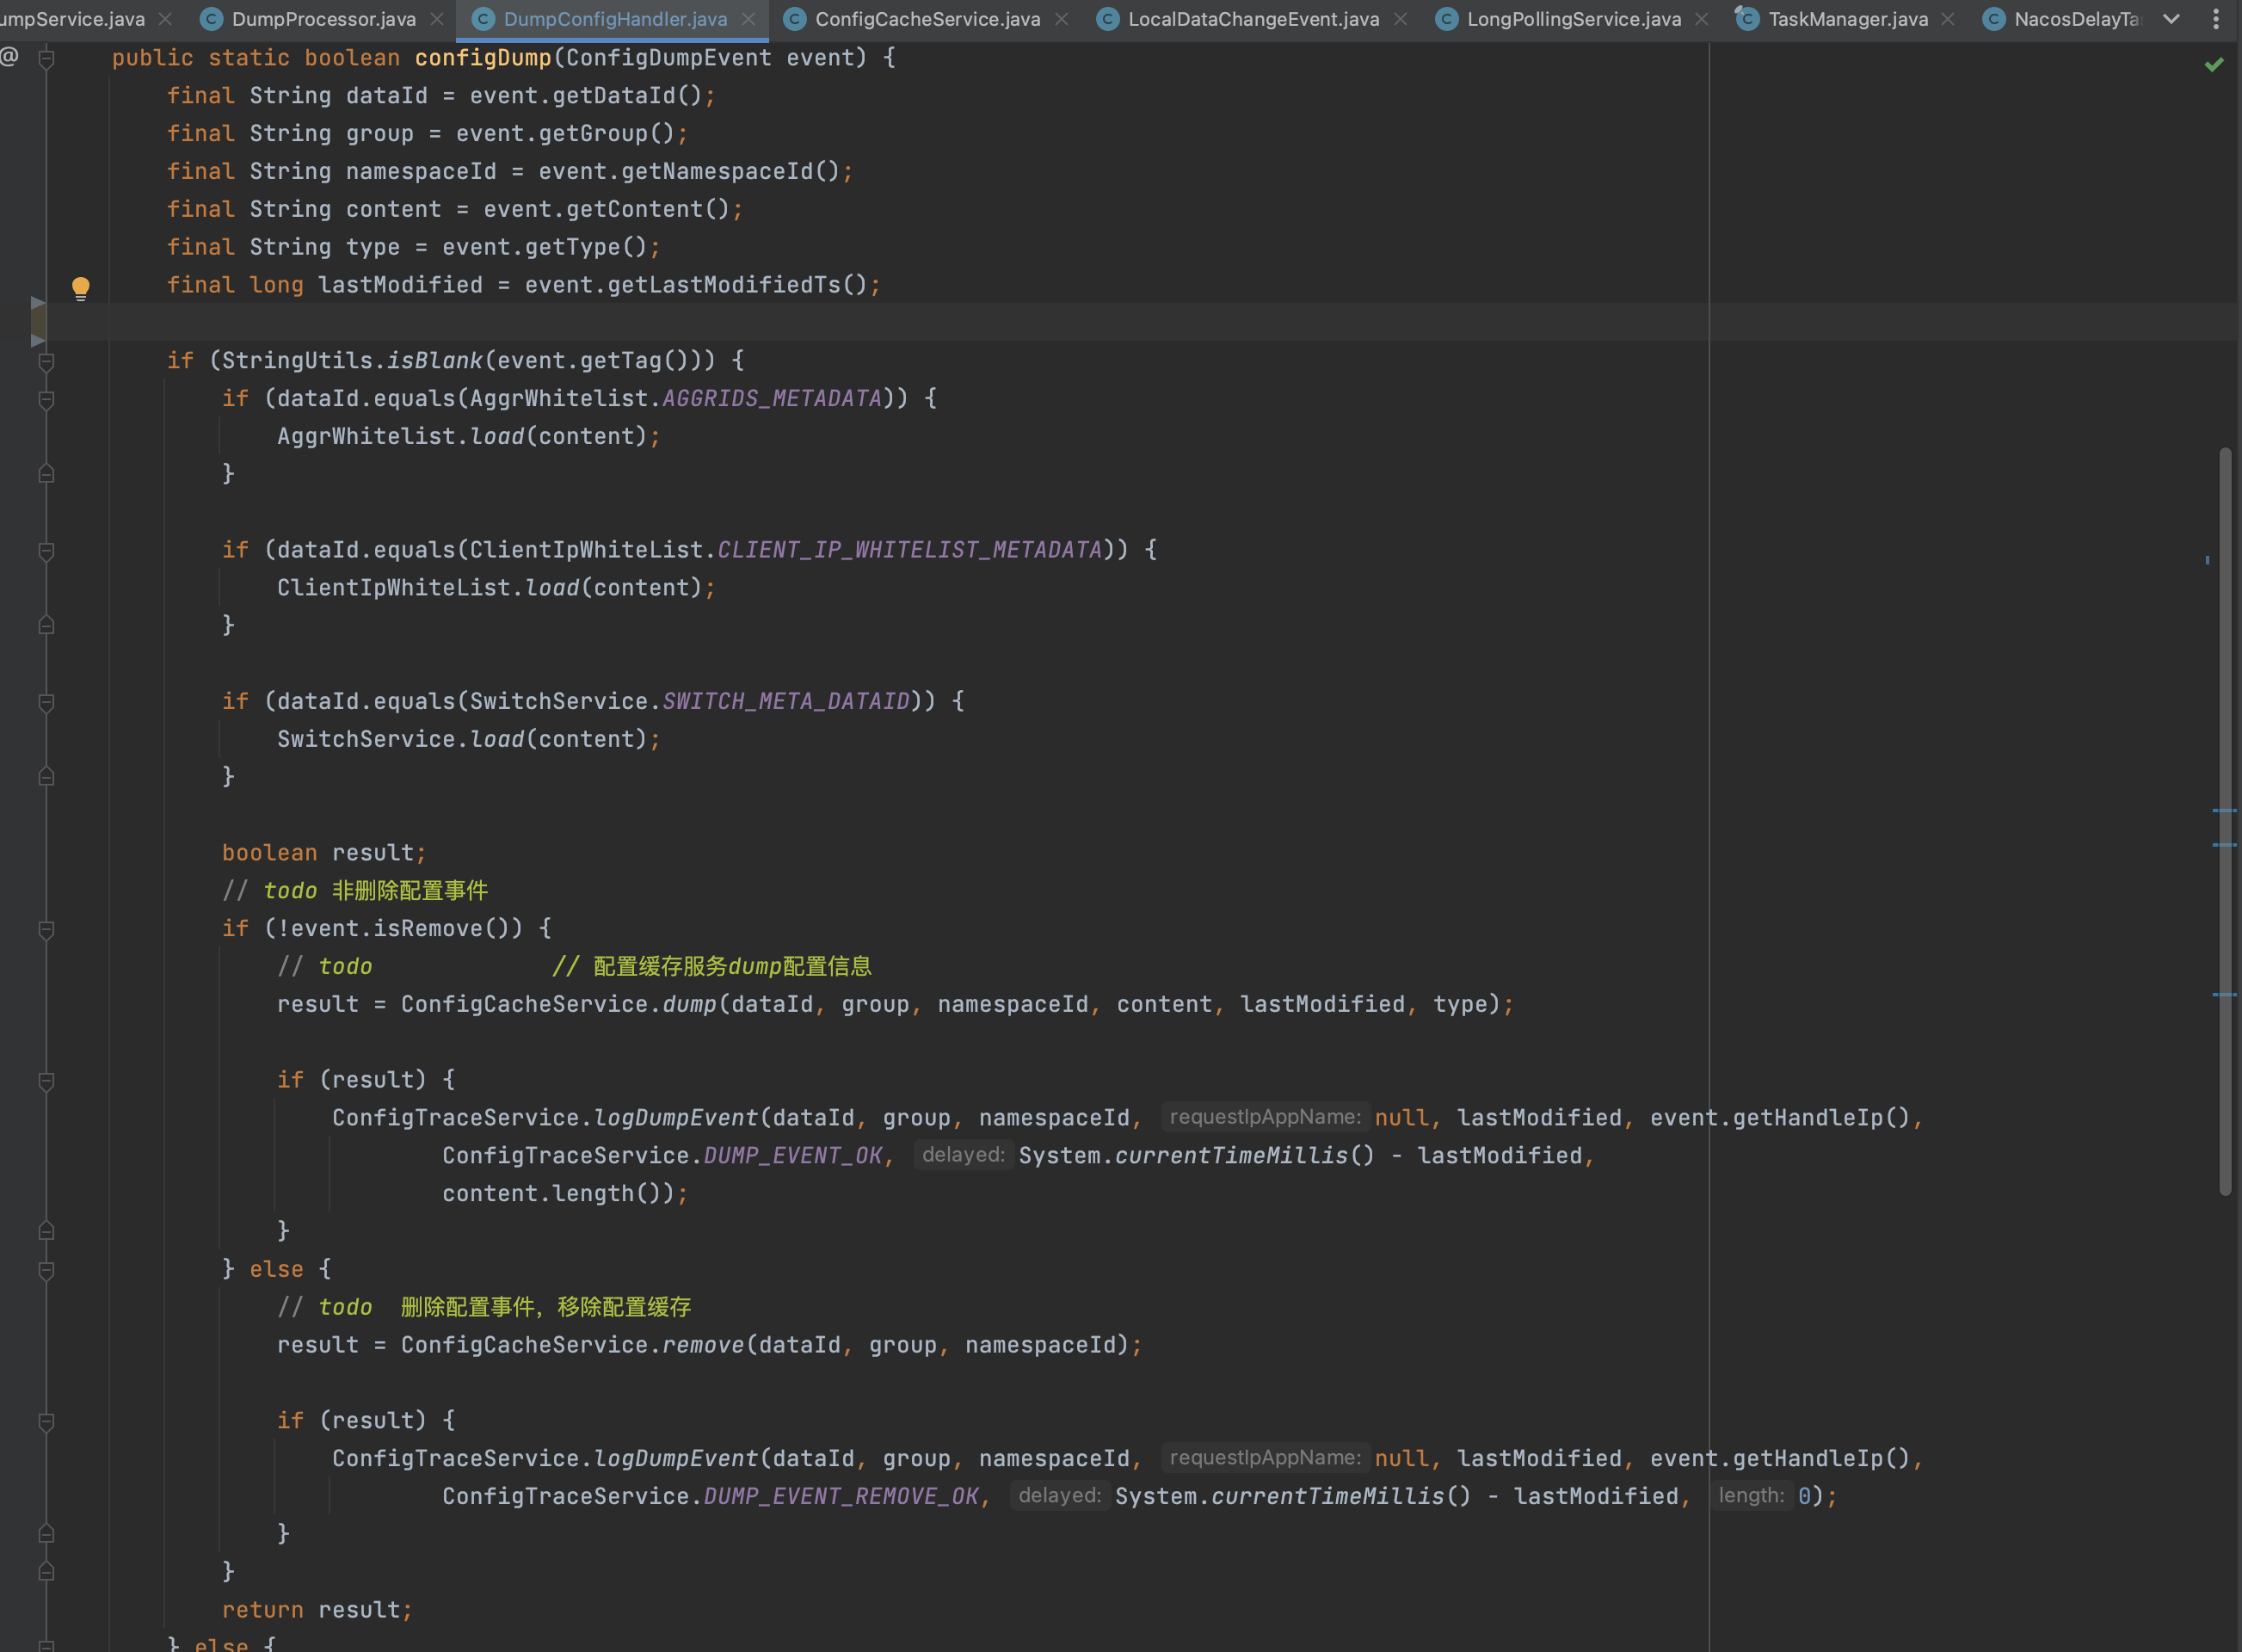
Task: Fold the !event.isRemove() if block
Action: coord(46,930)
